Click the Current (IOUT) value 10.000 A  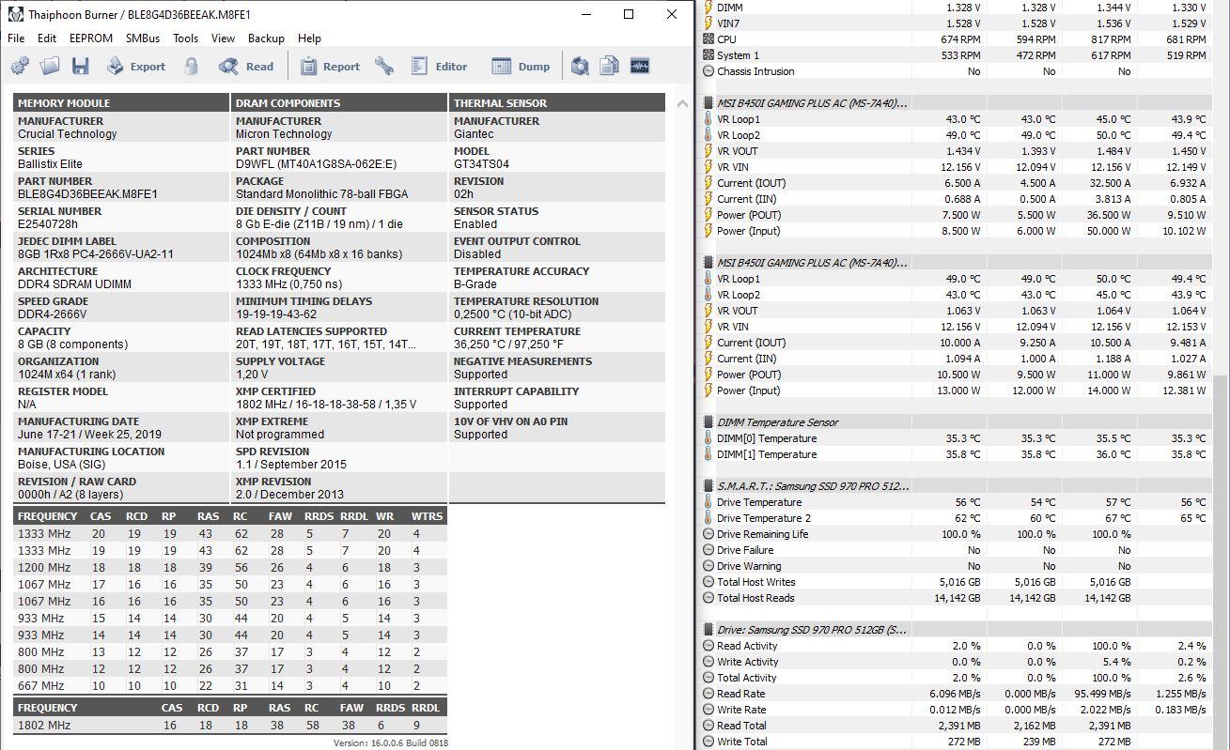959,343
